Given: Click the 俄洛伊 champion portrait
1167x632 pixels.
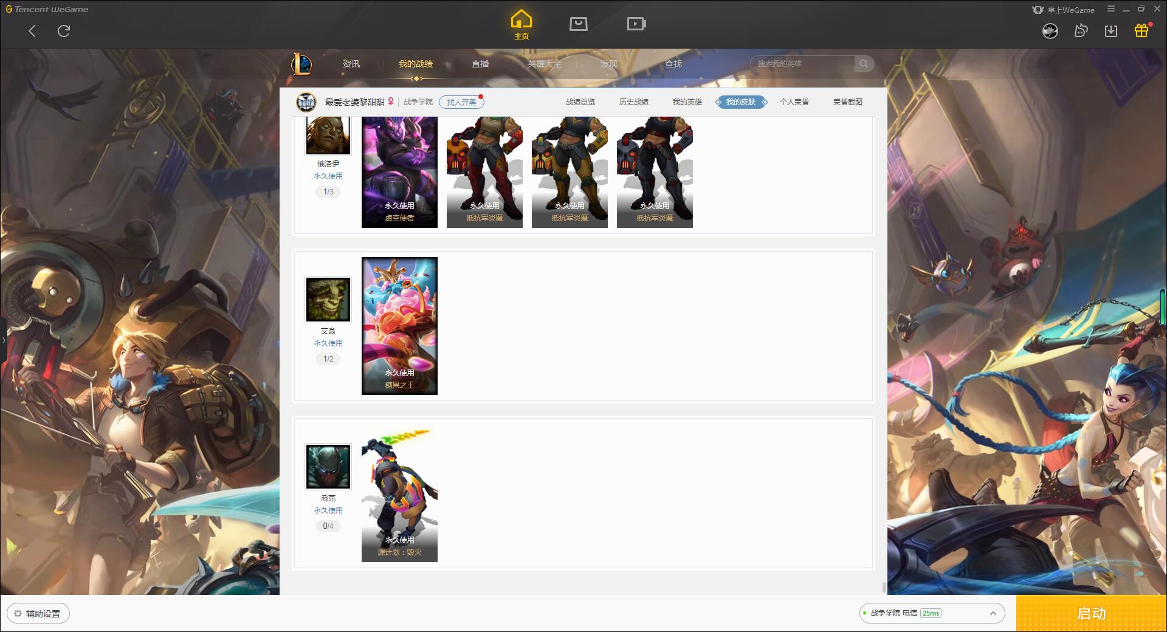Looking at the screenshot, I should 328,135.
